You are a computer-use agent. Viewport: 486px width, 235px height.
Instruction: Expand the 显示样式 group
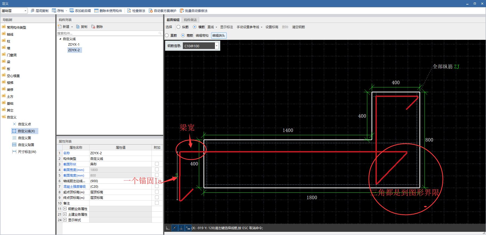(x=65, y=220)
